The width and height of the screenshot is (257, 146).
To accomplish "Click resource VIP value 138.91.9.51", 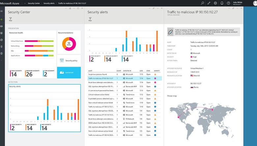I will point(195,72).
